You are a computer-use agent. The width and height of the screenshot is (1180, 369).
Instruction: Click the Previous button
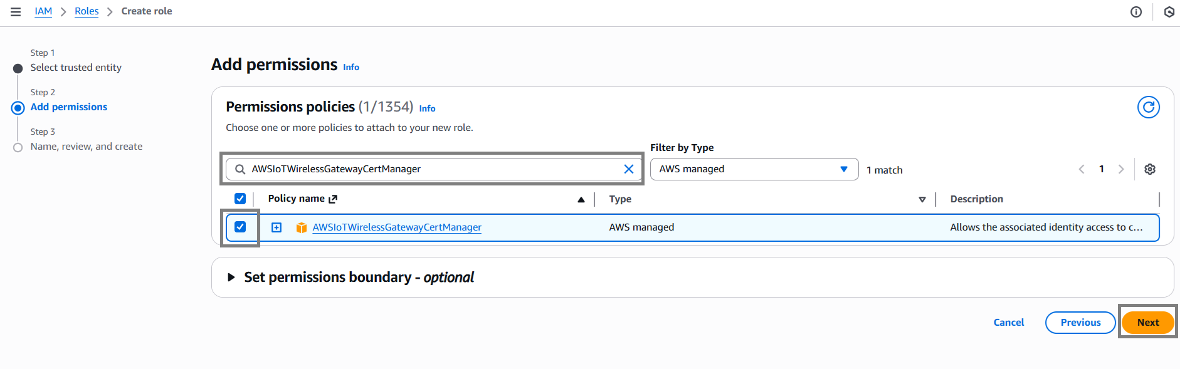click(1080, 322)
